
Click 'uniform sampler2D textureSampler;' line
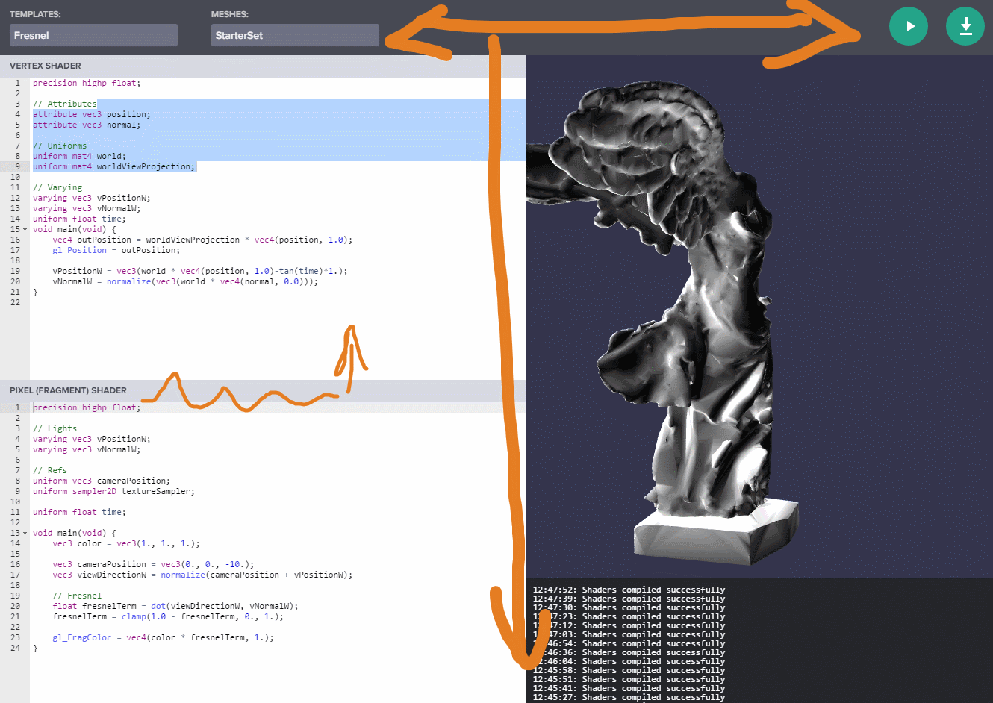click(113, 491)
